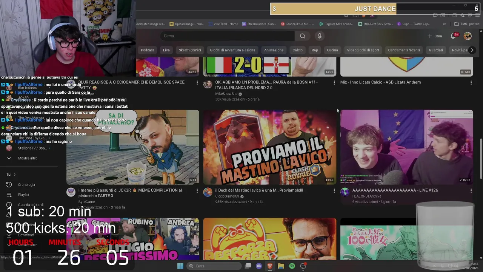Open options for Mastino lavico video
The height and width of the screenshot is (272, 483).
[334, 191]
